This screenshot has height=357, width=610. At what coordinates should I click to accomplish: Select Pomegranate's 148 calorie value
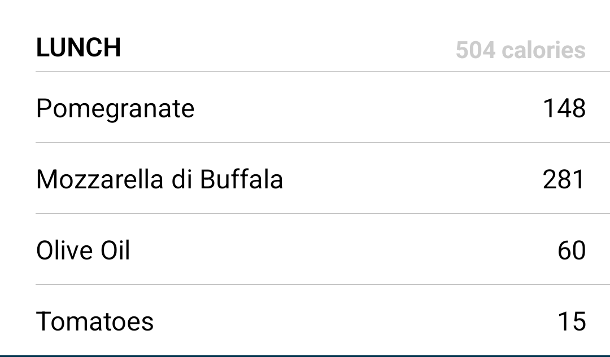point(564,108)
